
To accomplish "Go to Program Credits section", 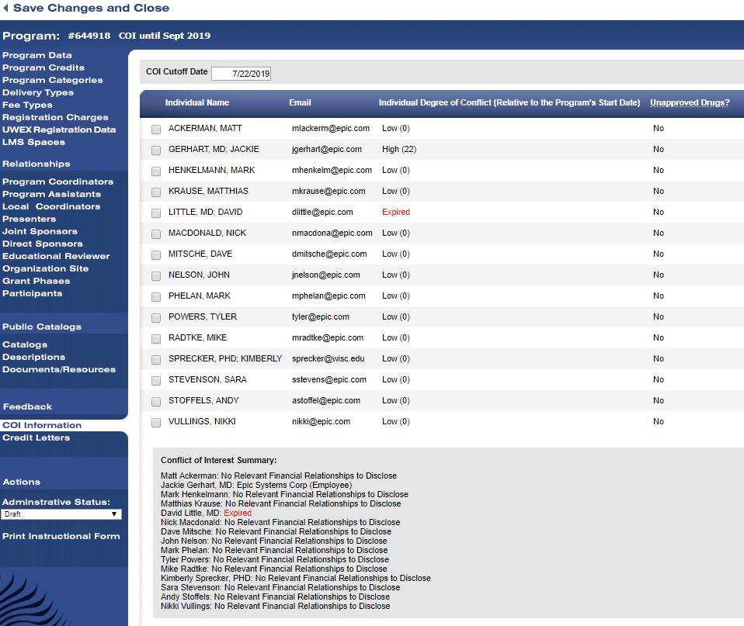I will pyautogui.click(x=43, y=68).
